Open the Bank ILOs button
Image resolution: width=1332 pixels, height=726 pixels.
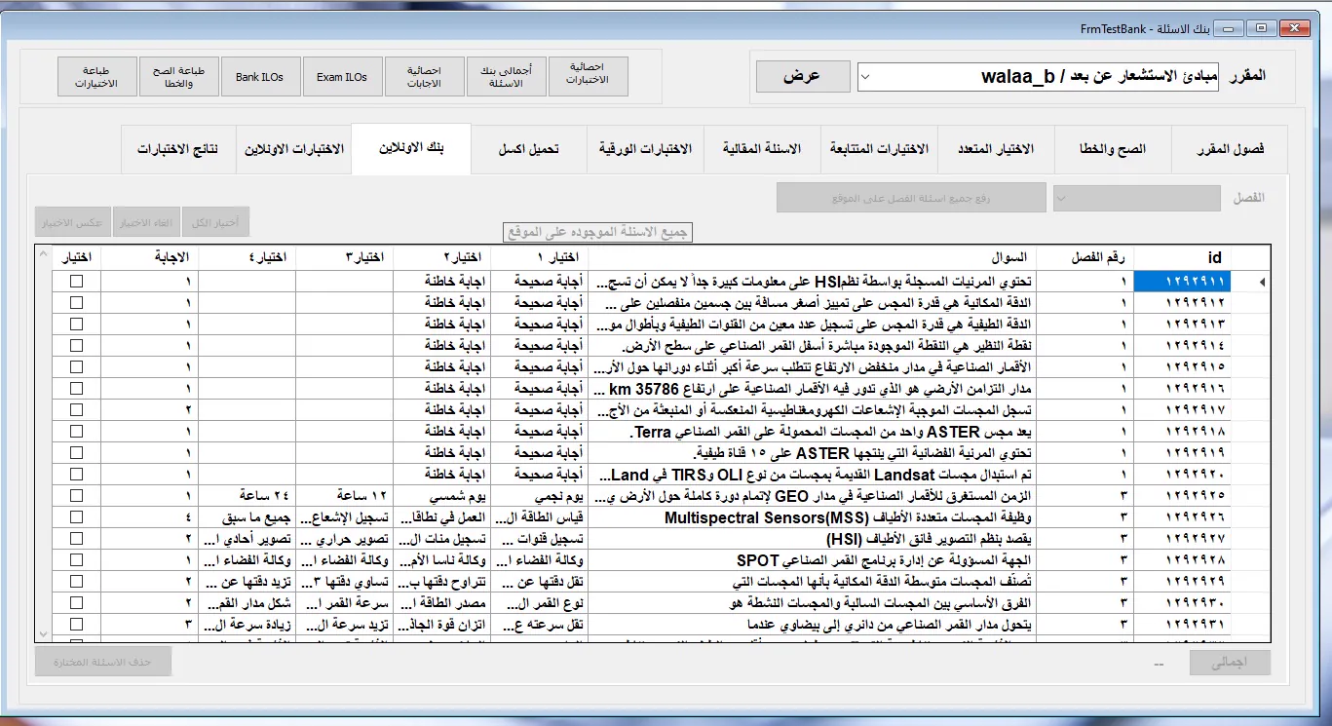(x=259, y=75)
